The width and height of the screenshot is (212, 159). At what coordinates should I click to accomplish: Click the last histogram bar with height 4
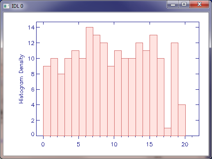(182, 120)
